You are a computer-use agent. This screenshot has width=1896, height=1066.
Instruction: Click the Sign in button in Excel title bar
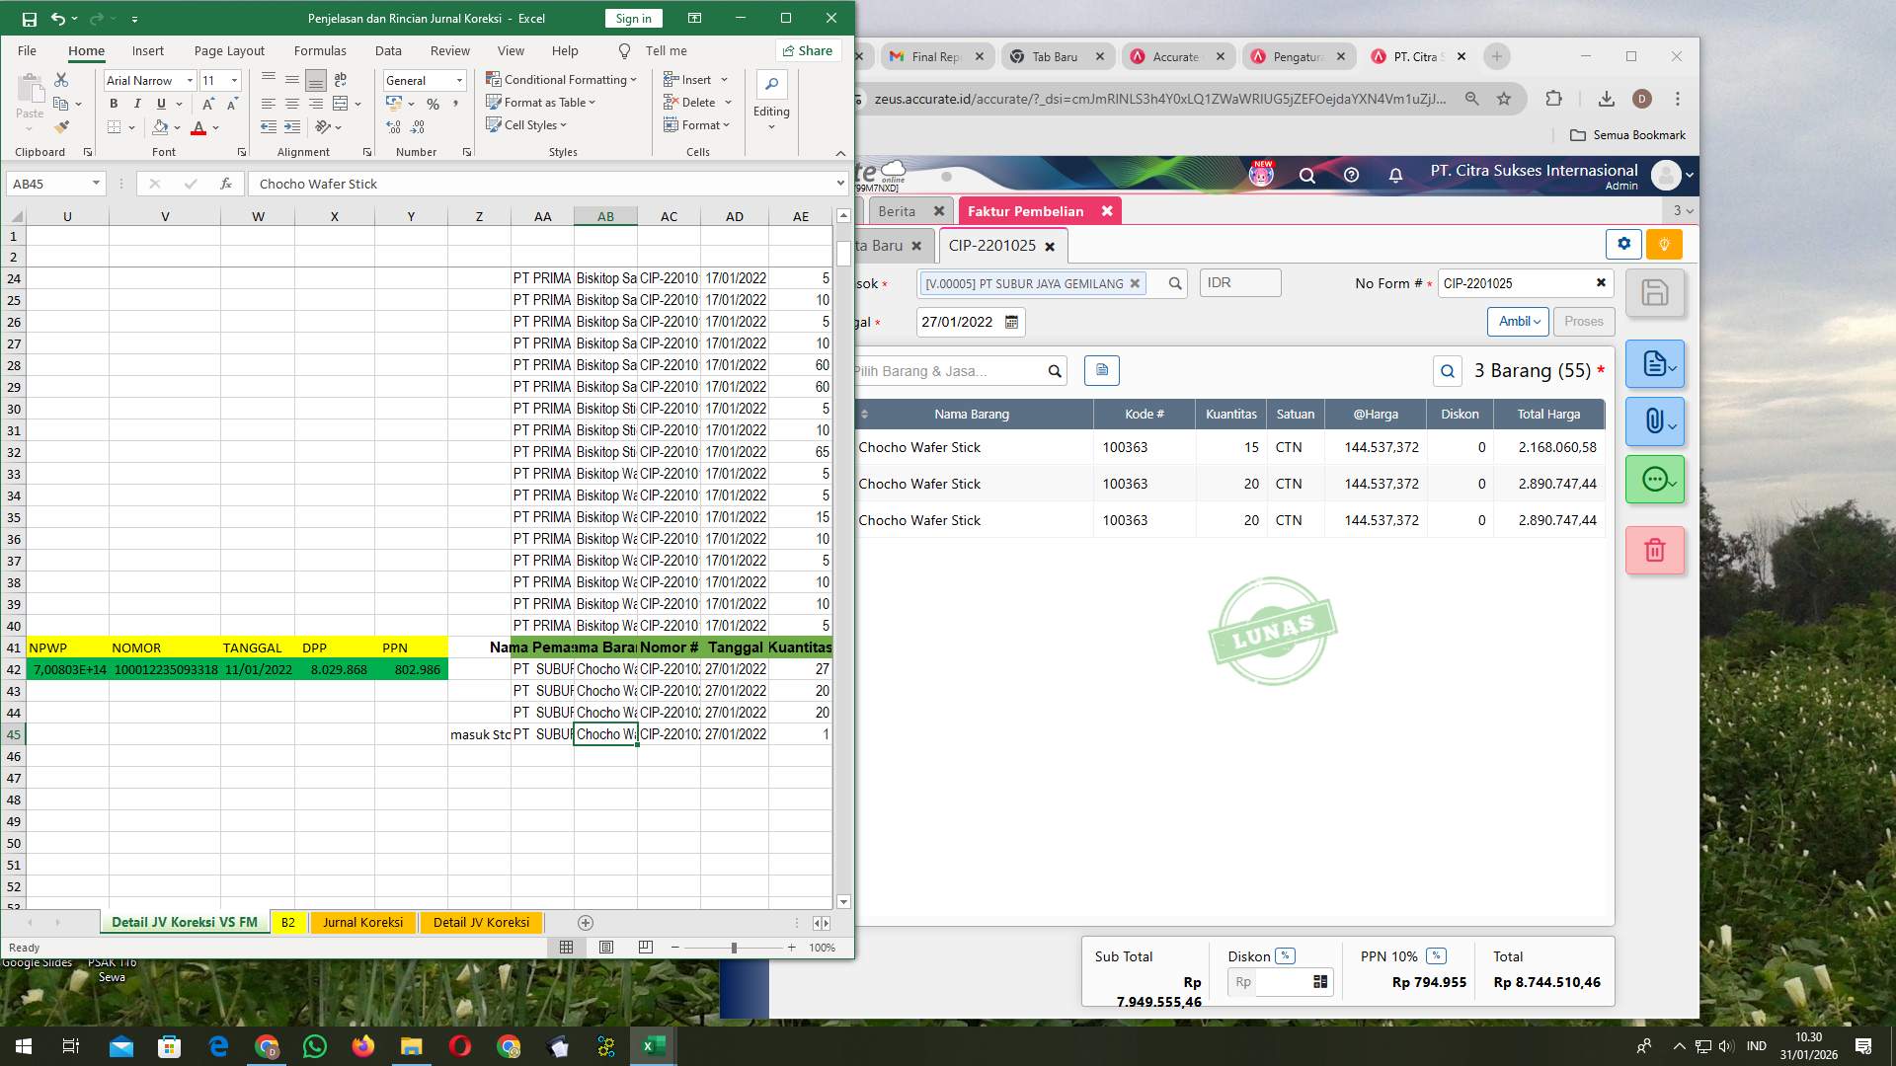pyautogui.click(x=632, y=18)
